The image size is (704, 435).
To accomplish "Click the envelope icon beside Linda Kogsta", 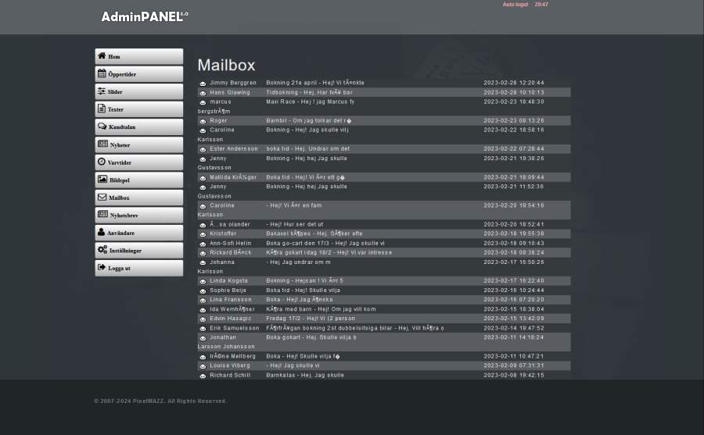I will point(203,281).
